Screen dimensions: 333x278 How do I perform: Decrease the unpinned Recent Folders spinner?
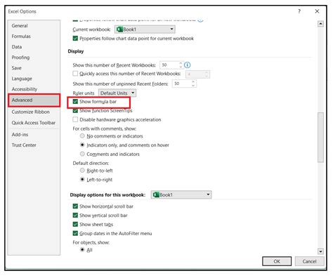tap(193, 86)
